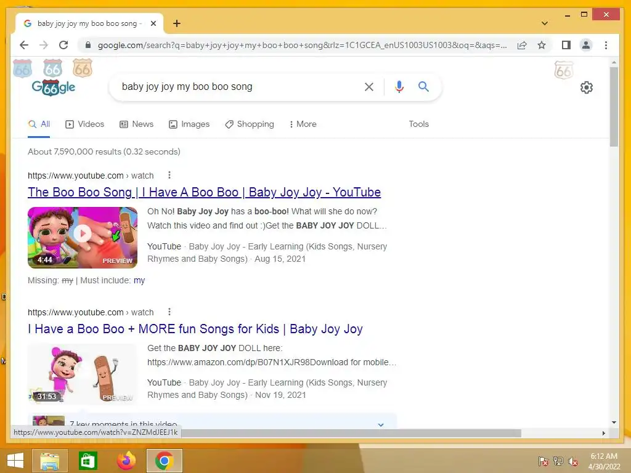Image resolution: width=631 pixels, height=473 pixels.
Task: Click the horizontal scrollbar right arrow
Action: tap(604, 433)
